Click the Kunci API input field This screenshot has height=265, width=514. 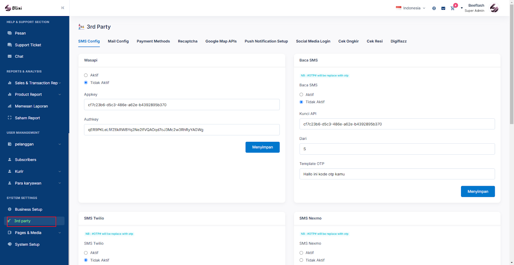[397, 124]
